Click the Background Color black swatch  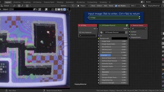pyautogui.click(x=119, y=39)
